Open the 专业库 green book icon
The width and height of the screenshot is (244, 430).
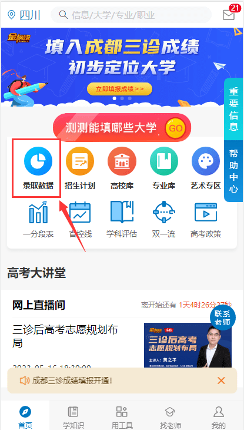pos(164,161)
